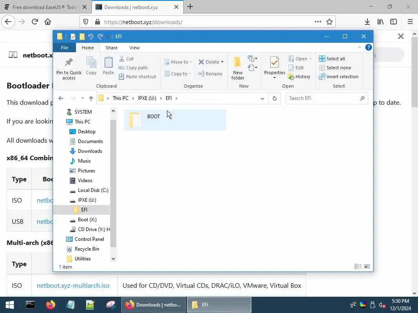Viewport: 418px width, 313px height.
Task: Select Documents in navigation pane
Action: click(x=90, y=141)
